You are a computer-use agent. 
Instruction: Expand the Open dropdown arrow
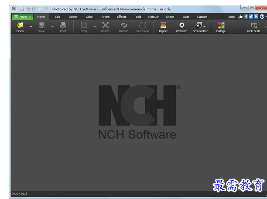[31, 27]
